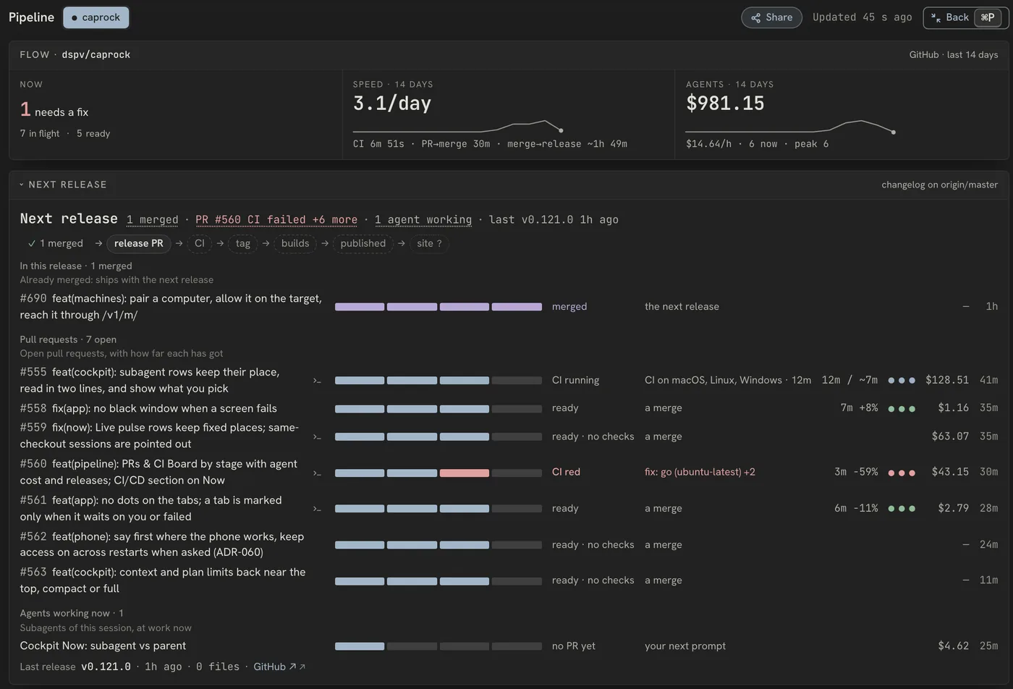The height and width of the screenshot is (689, 1013).
Task: Open terminal icon on PR #560 row
Action: point(317,473)
